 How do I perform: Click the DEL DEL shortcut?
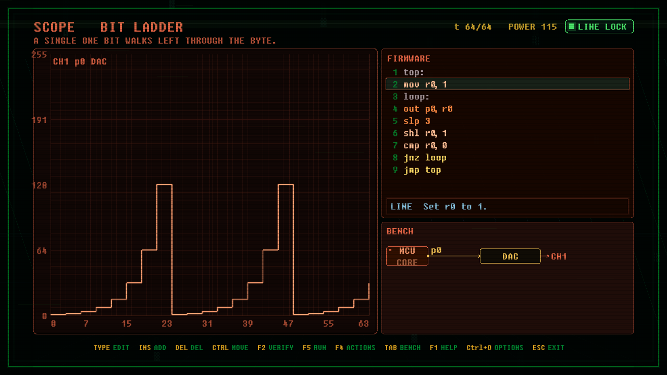[x=189, y=347]
